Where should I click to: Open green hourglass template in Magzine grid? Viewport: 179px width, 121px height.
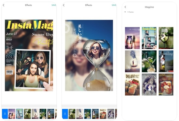(149, 61)
